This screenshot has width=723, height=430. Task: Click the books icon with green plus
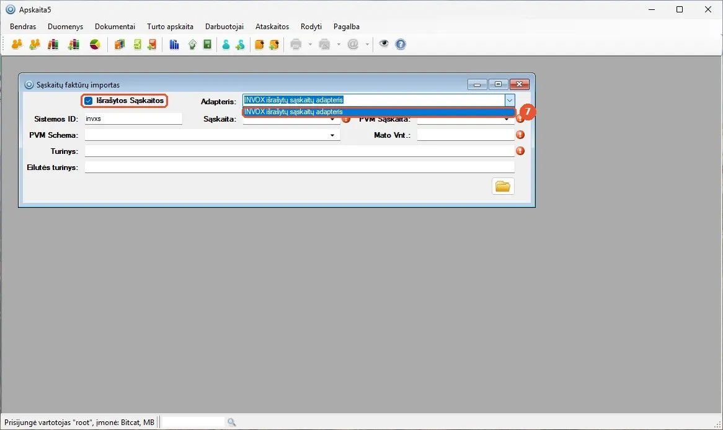point(74,44)
